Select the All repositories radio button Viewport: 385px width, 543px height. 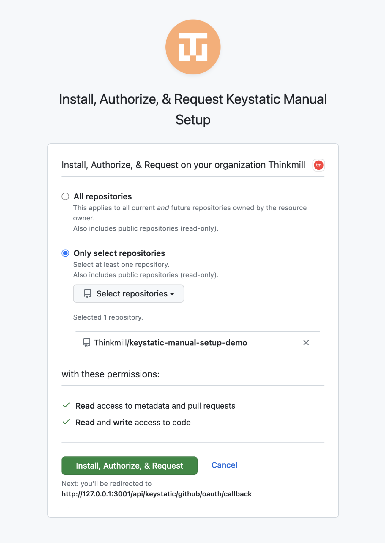click(65, 196)
